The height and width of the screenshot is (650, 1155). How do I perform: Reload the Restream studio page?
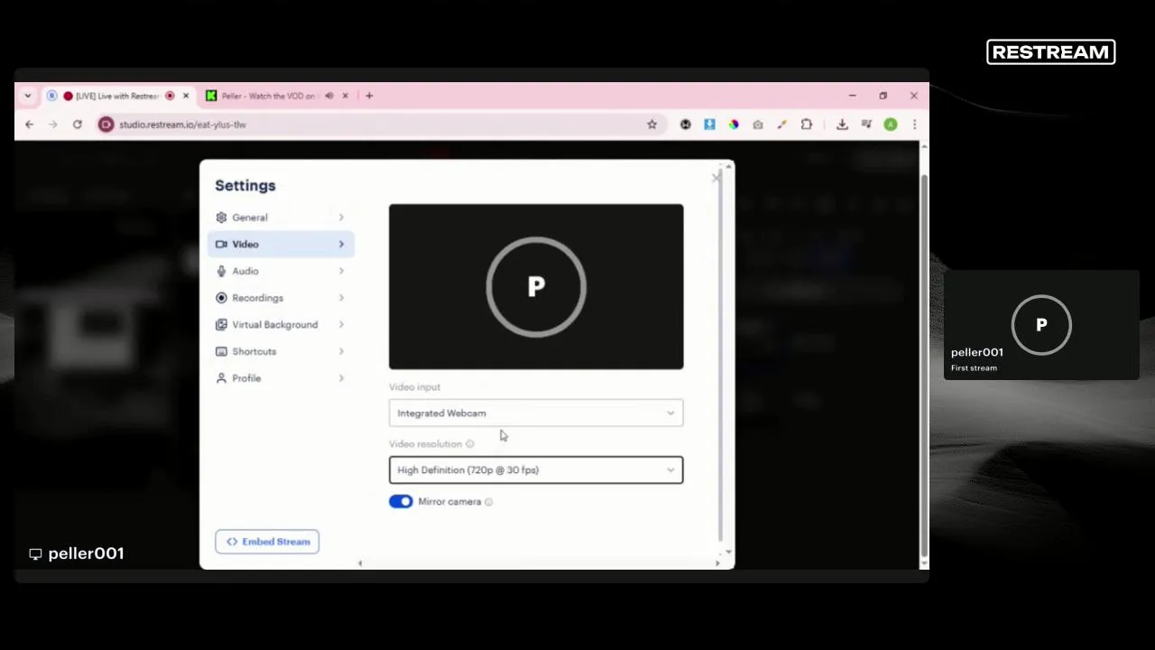(78, 125)
